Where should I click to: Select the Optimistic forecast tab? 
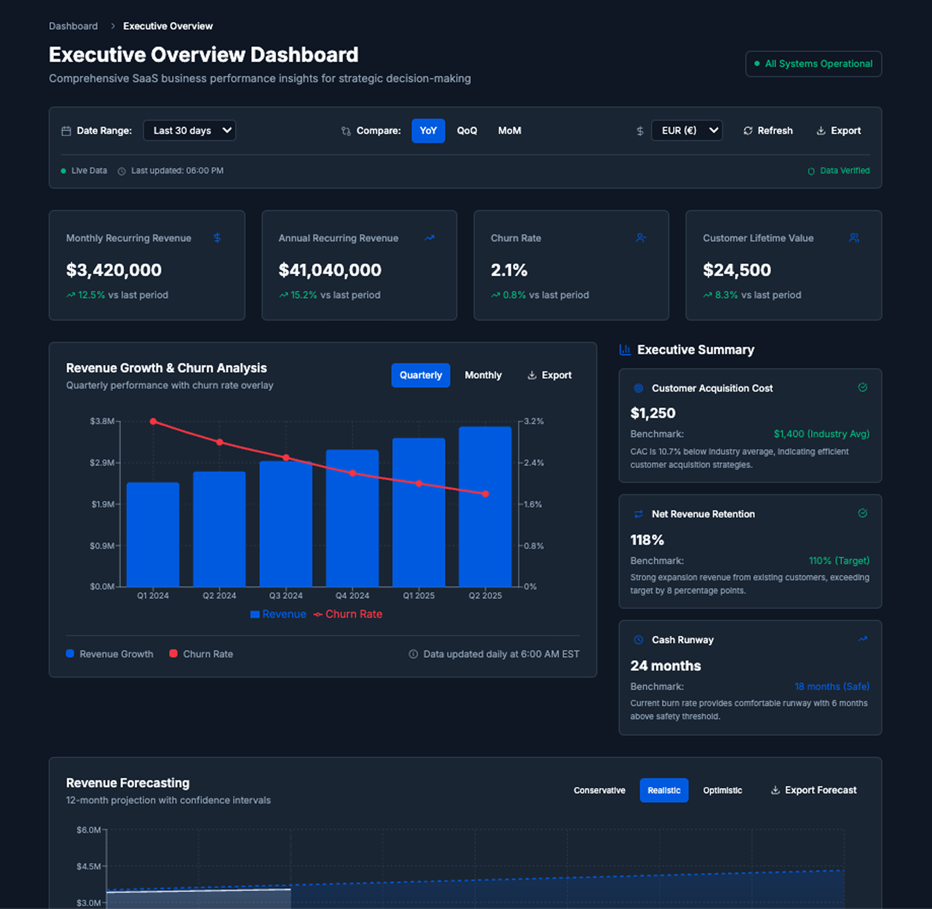[x=722, y=790]
